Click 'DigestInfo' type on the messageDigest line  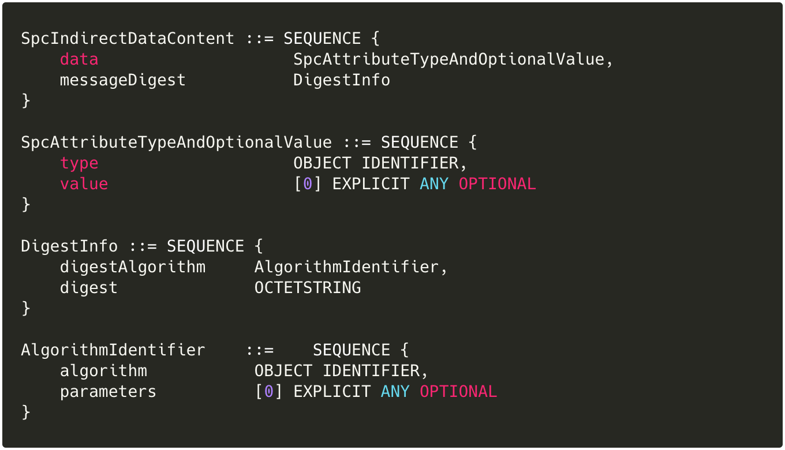[341, 80]
